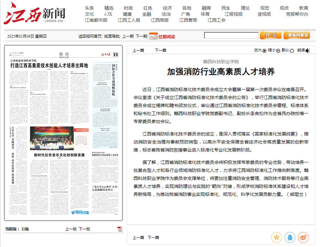Go to the next page 下一版

point(84,229)
